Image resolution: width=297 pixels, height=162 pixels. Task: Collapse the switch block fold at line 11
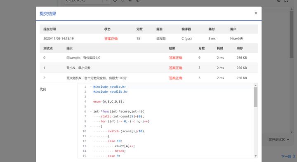click(x=91, y=136)
